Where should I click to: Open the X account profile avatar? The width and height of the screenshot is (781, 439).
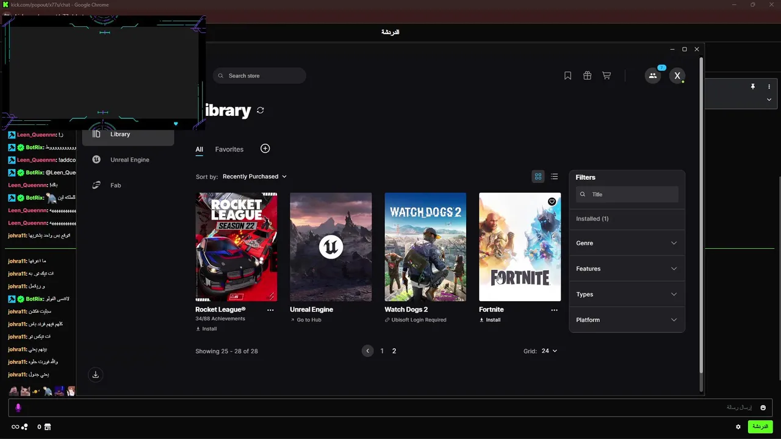click(x=677, y=76)
